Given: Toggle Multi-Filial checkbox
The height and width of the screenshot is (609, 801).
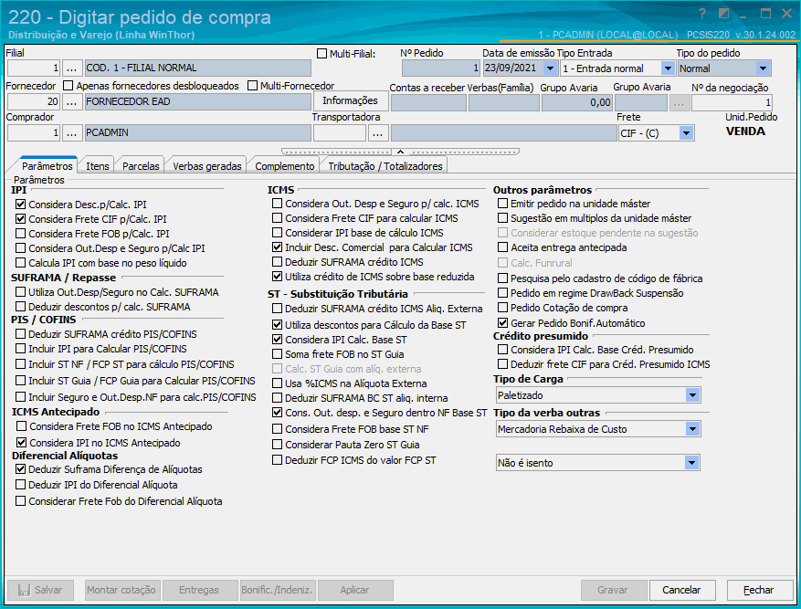Looking at the screenshot, I should 321,53.
